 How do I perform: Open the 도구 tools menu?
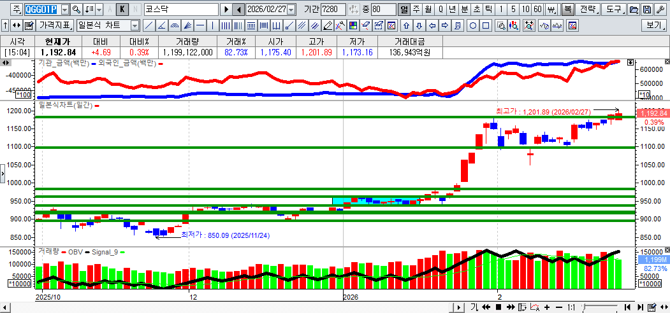(613, 10)
